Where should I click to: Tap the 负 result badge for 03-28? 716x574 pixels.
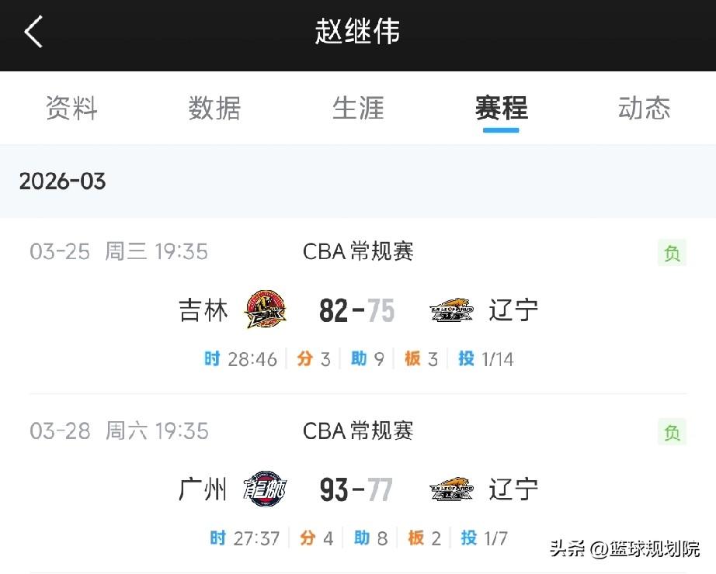tap(672, 431)
